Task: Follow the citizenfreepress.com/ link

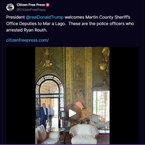Action: coord(27,40)
